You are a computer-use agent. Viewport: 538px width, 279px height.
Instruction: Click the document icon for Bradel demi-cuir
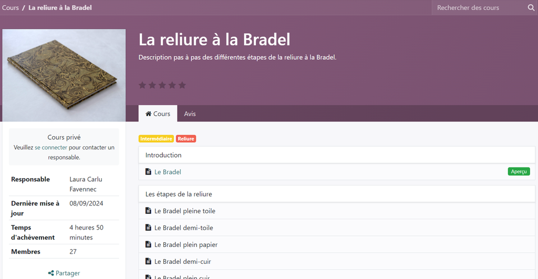148,261
